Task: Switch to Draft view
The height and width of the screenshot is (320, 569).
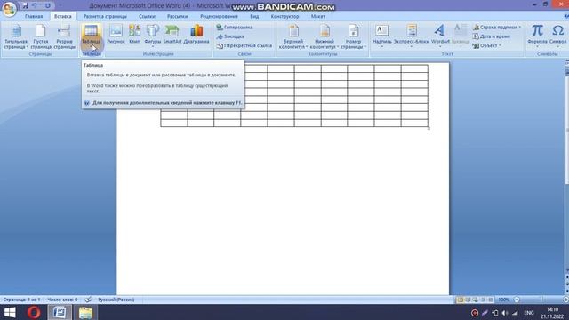Action: pyautogui.click(x=491, y=300)
